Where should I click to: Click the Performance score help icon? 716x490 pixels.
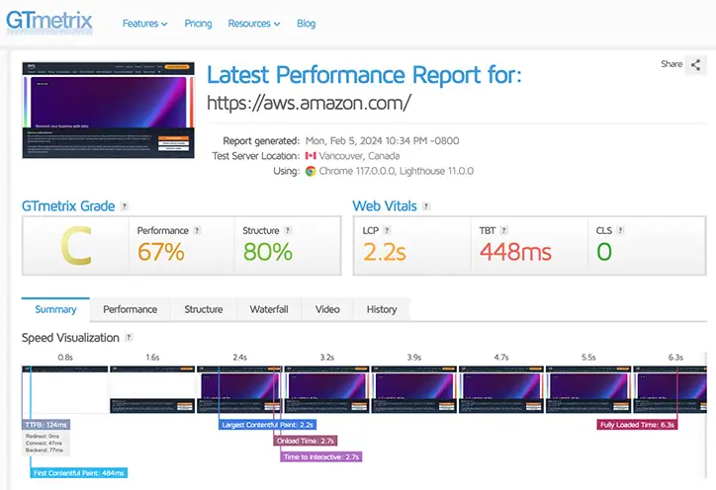(197, 230)
